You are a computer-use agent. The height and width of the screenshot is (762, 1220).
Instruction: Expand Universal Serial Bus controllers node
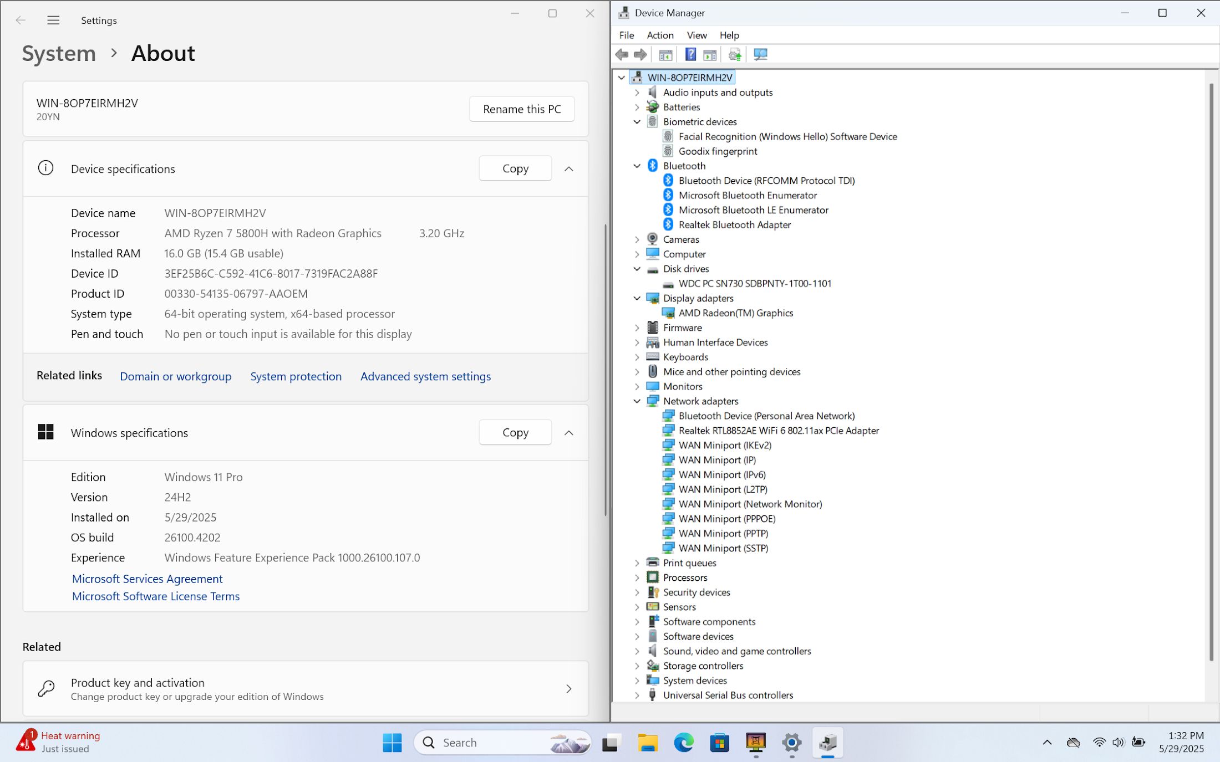pos(637,695)
